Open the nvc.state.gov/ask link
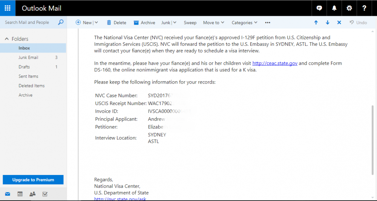 [x=120, y=199]
